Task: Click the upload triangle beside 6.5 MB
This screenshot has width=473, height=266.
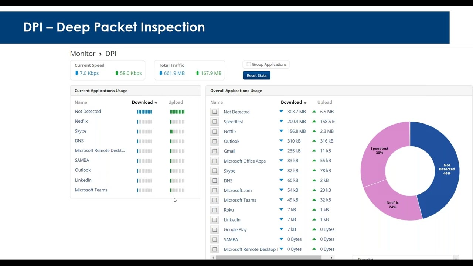Action: click(x=314, y=111)
